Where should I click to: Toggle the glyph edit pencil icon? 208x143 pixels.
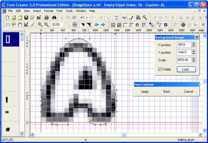pyautogui.click(x=131, y=17)
